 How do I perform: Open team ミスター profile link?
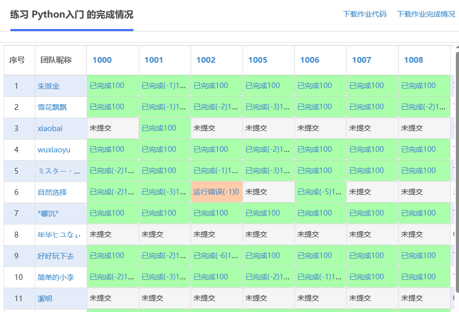[x=59, y=171]
